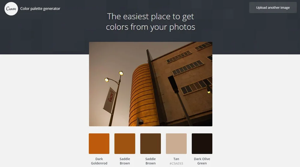The width and height of the screenshot is (300, 167).
Task: Copy the #C9AE93 hex code text
Action: point(176,163)
